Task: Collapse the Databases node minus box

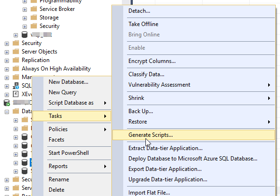Action: click(7, 112)
